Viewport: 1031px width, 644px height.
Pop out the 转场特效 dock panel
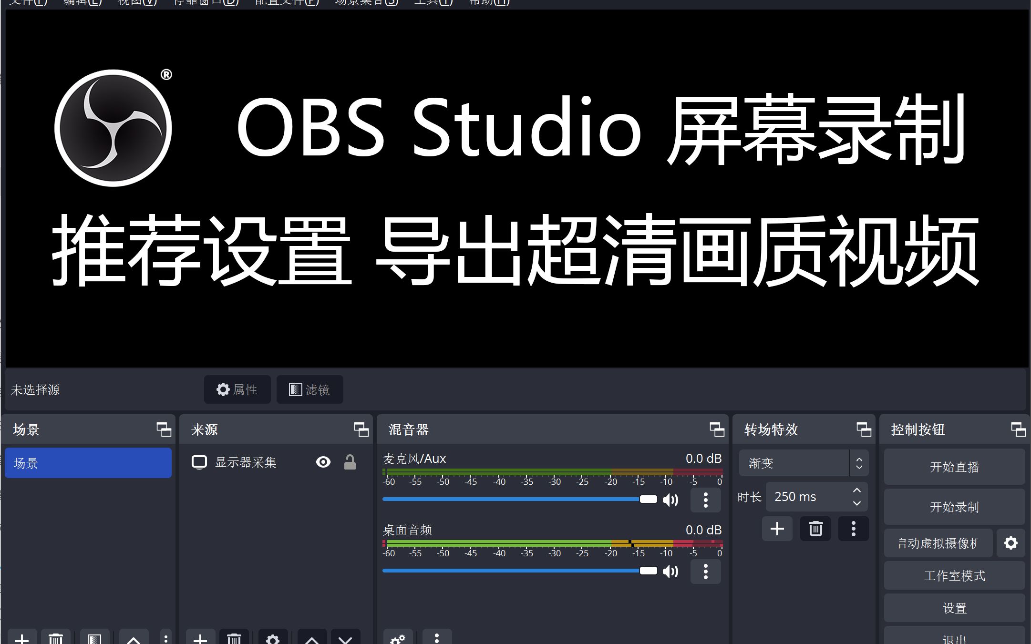click(864, 429)
